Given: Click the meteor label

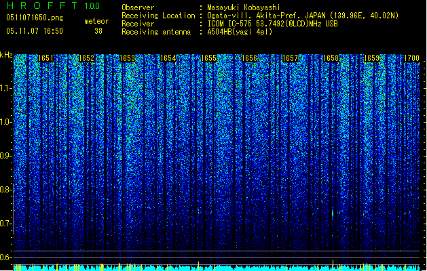Looking at the screenshot, I should click(96, 21).
